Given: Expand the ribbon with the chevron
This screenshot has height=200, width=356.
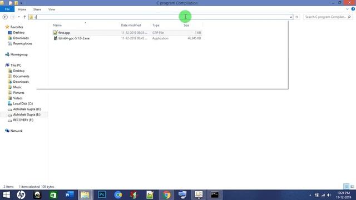Looking at the screenshot, I should point(347,9).
